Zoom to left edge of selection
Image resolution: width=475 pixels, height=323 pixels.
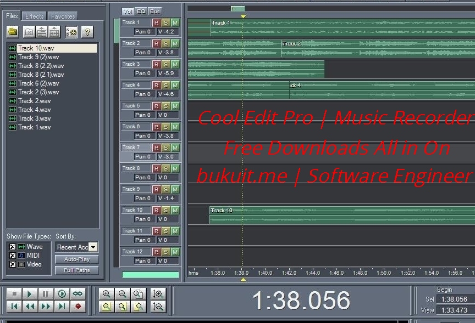coord(123,307)
